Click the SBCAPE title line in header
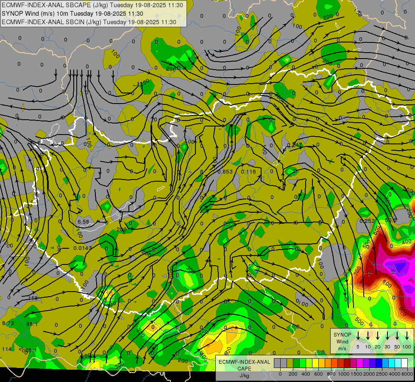Screen dimensions: 415x382 point(92,5)
